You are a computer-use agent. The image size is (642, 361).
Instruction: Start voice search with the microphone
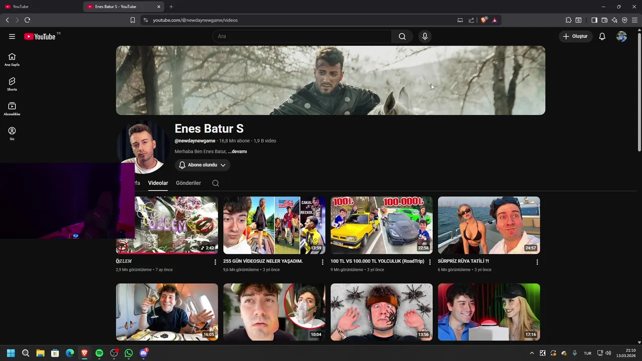[425, 37]
